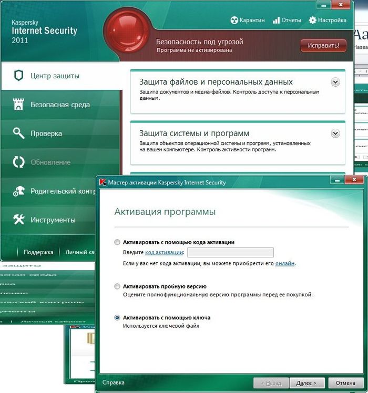Select the shield icon for Центр защиты
The height and width of the screenshot is (393, 368).
[x=18, y=76]
